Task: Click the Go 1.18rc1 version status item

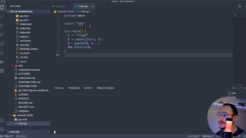Action: [6, 136]
